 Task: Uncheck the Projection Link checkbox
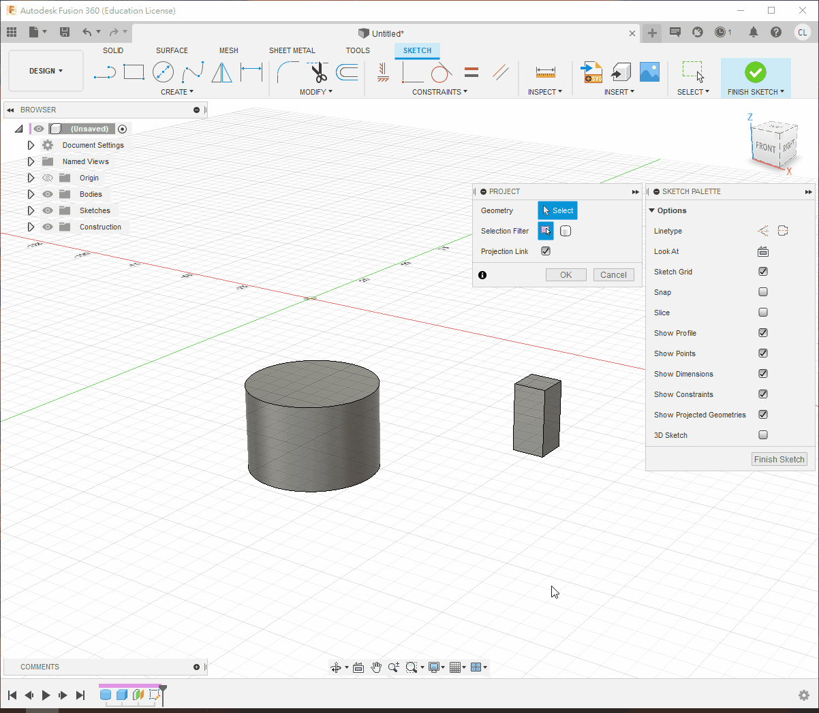546,251
